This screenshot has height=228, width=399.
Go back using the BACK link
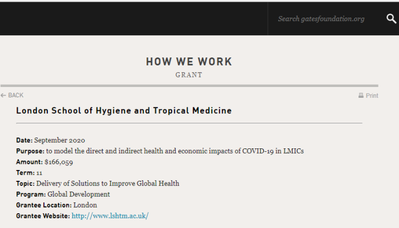(12, 95)
